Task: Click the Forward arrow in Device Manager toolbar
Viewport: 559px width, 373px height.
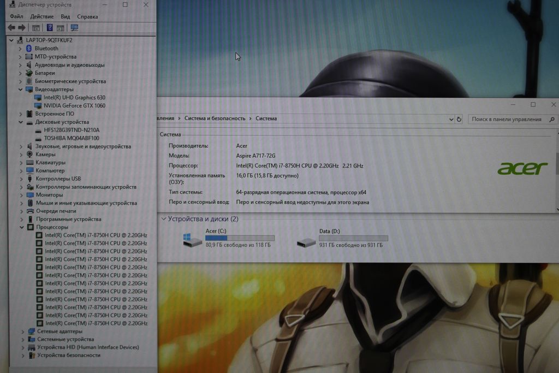Action: [x=22, y=28]
